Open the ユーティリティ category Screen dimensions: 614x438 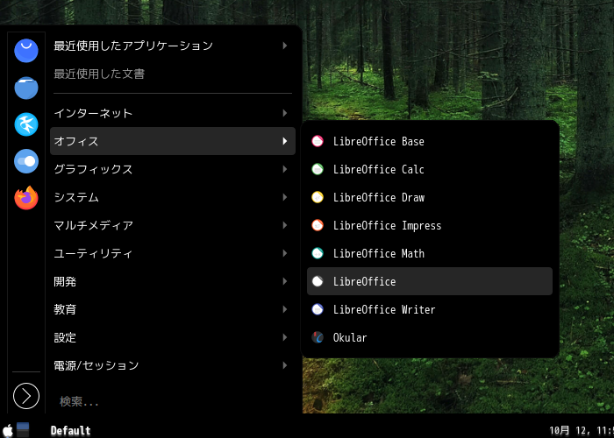click(x=173, y=253)
